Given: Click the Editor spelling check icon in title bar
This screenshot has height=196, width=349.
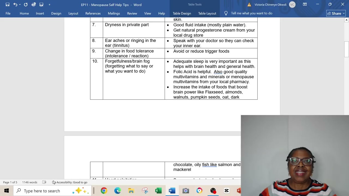Looking at the screenshot, I should (x=41, y=5).
